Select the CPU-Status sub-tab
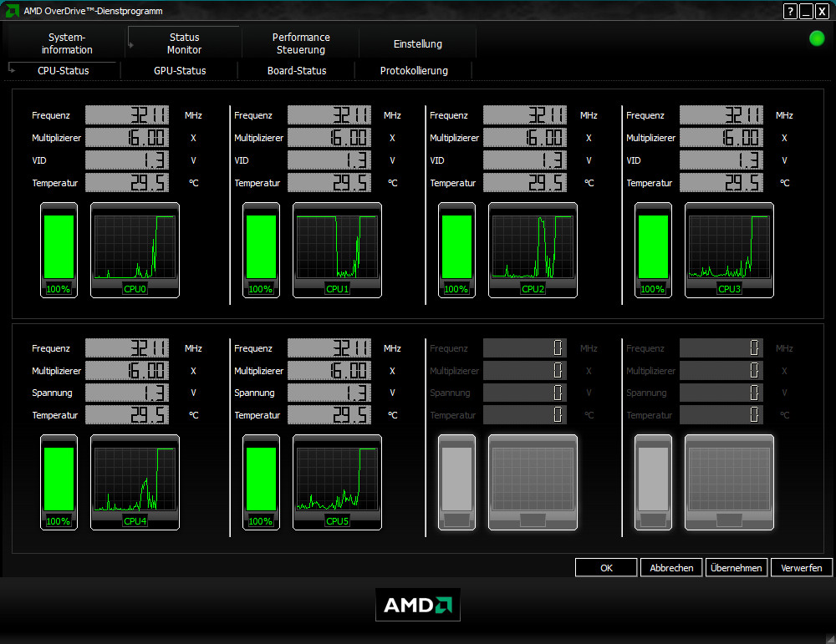Viewport: 836px width, 644px height. point(63,70)
